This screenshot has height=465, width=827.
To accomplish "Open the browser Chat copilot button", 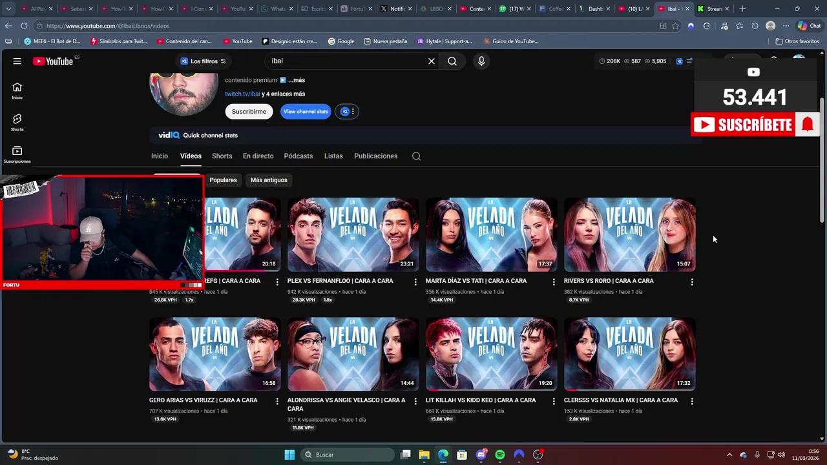I will [x=810, y=26].
